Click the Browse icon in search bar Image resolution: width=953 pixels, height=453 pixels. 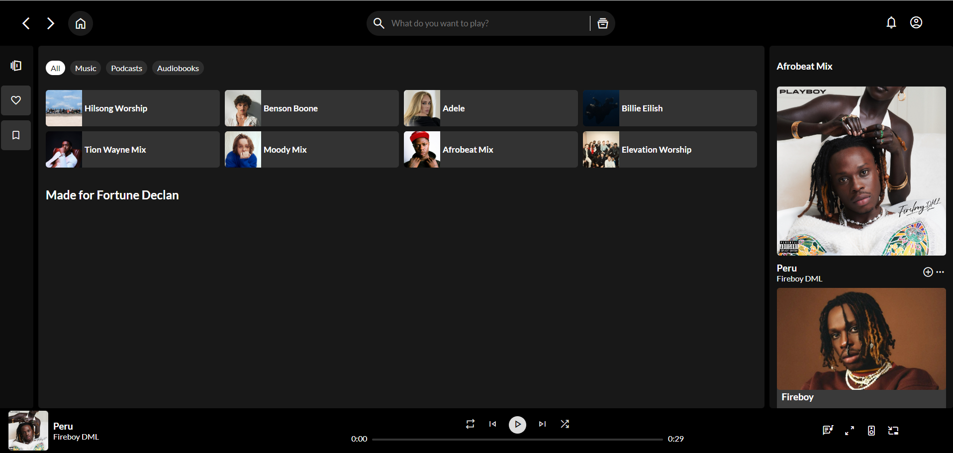coord(602,23)
